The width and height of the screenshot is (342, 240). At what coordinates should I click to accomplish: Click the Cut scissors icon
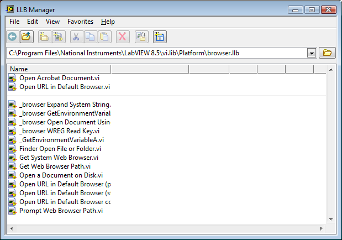(76, 36)
